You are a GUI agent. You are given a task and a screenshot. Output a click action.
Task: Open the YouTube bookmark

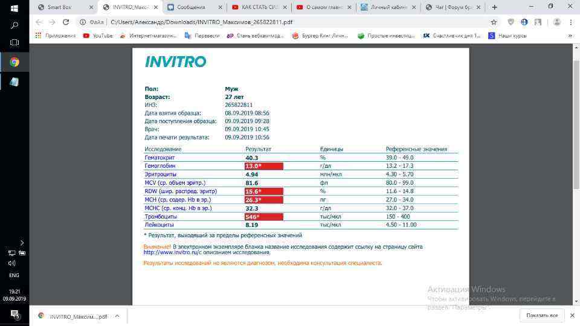coord(98,36)
